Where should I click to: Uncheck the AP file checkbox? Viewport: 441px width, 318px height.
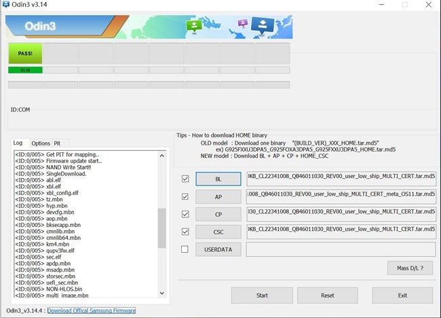[x=185, y=196]
